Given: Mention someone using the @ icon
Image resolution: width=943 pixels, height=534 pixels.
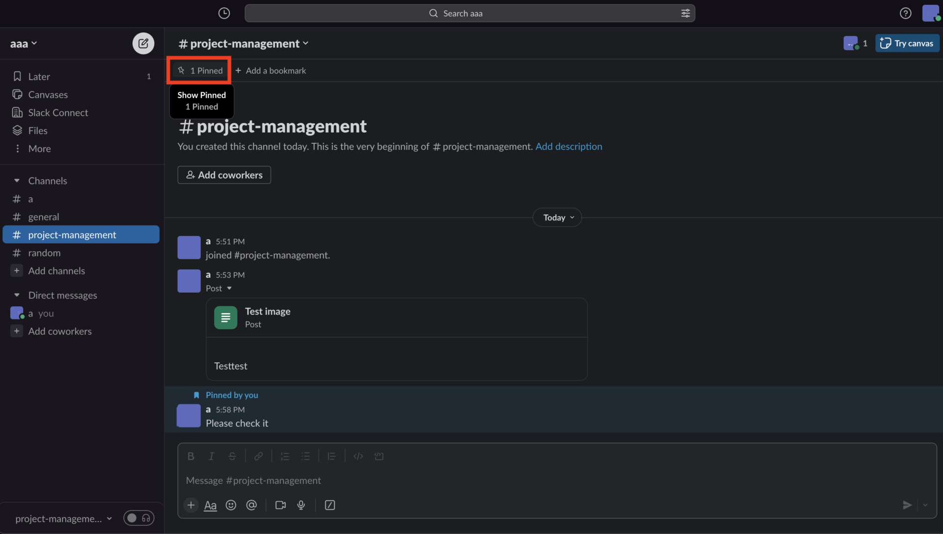Looking at the screenshot, I should pyautogui.click(x=251, y=505).
